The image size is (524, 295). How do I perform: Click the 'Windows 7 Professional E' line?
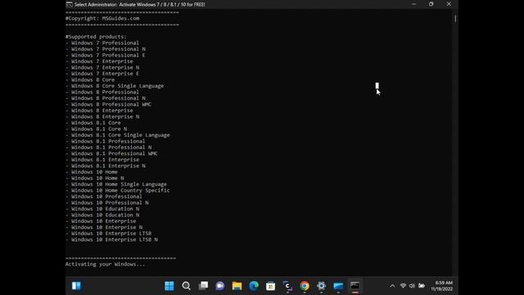pos(106,55)
